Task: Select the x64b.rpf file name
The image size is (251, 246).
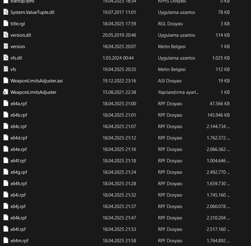Action: tap(19, 115)
